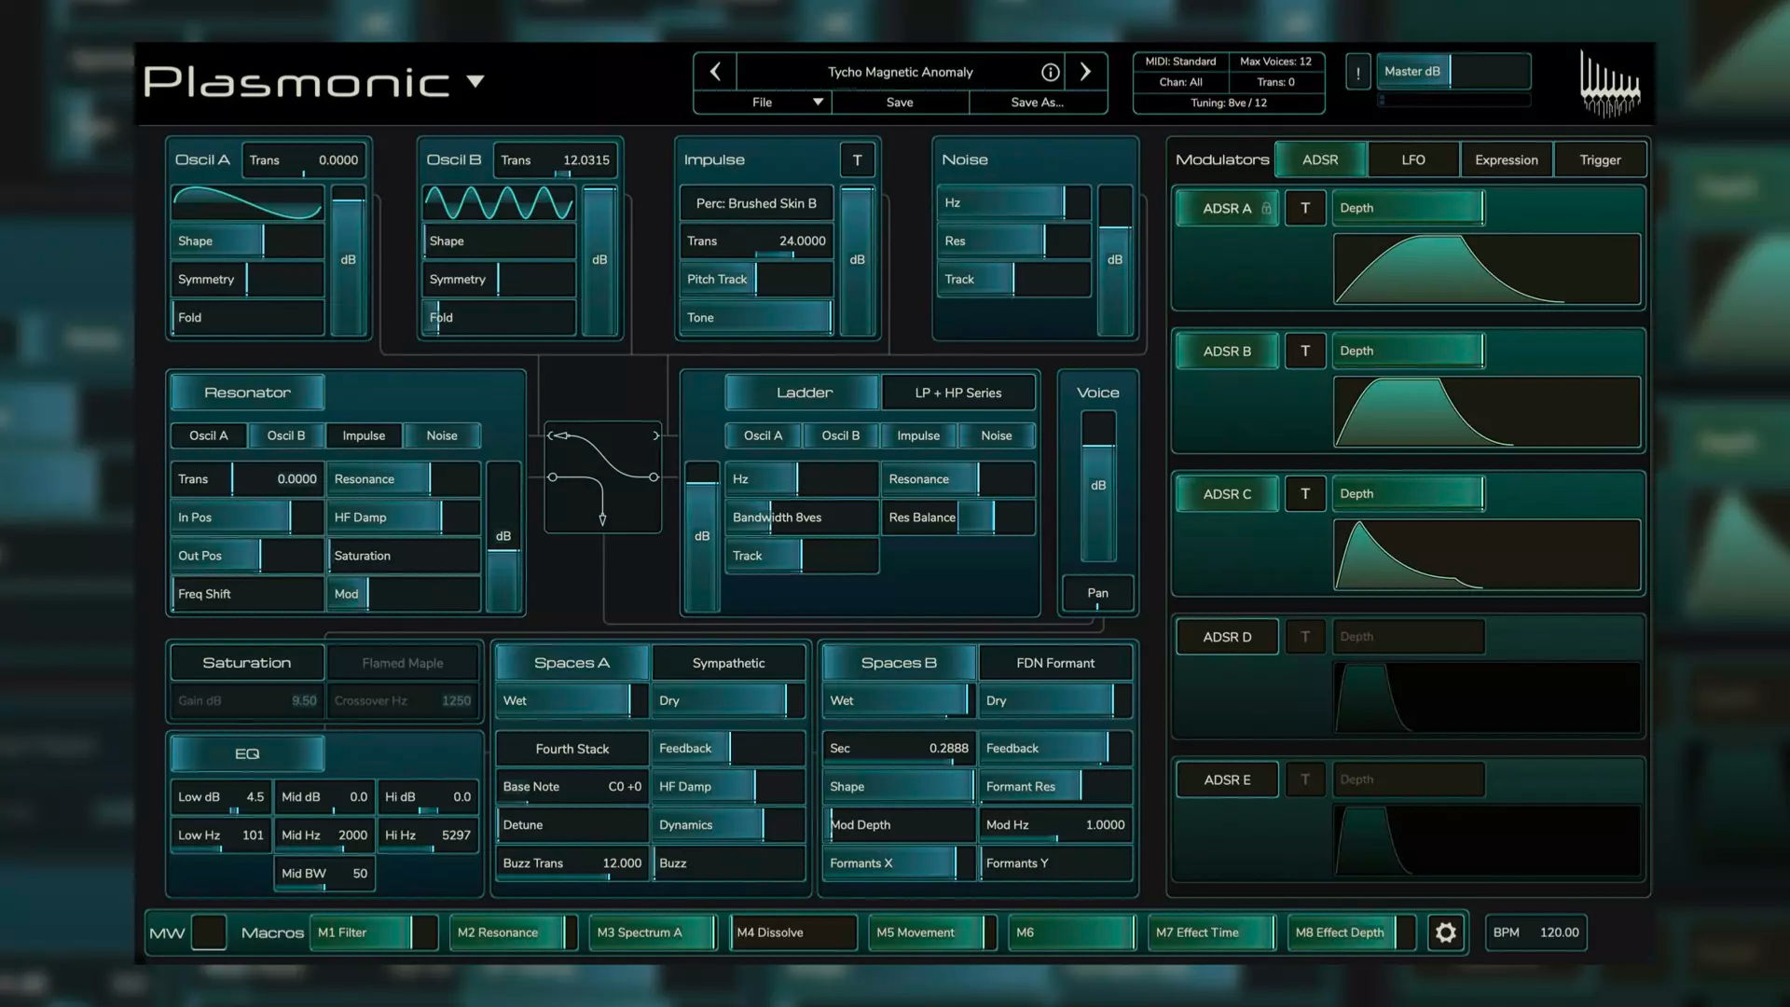
Task: Open the File menu dropdown
Action: tap(763, 103)
